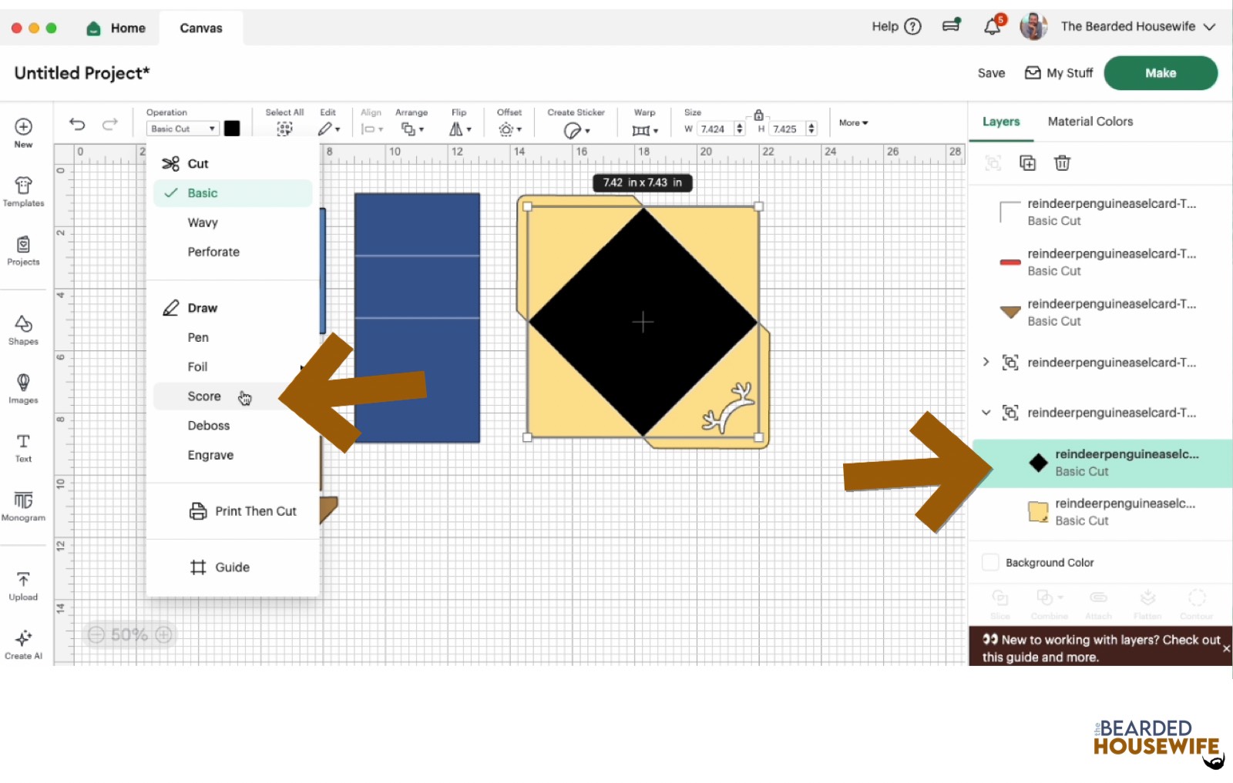This screenshot has width=1233, height=783.
Task: Open the Templates panel
Action: 23,192
